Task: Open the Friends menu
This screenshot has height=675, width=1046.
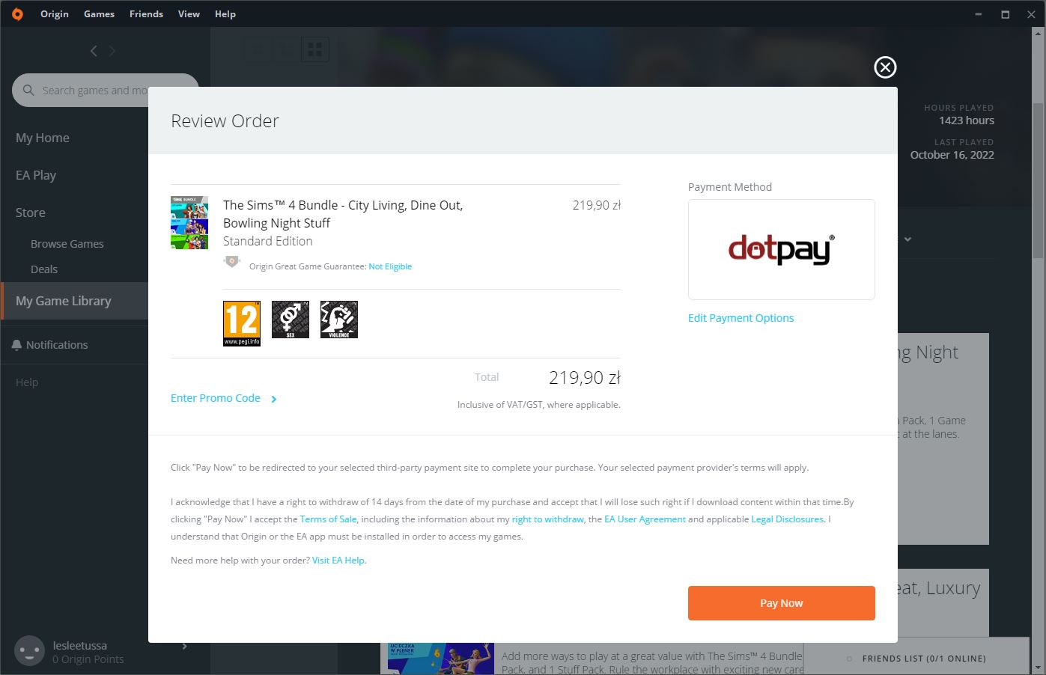Action: click(146, 13)
